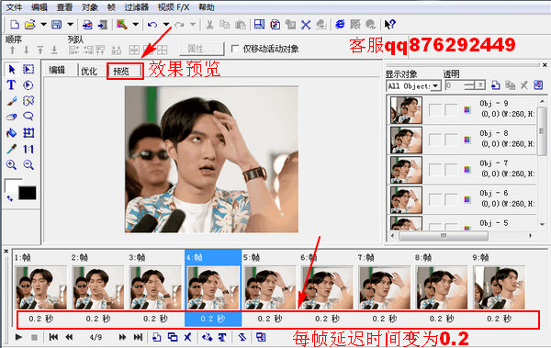Click the swap colors arrow icon

[x=10, y=198]
